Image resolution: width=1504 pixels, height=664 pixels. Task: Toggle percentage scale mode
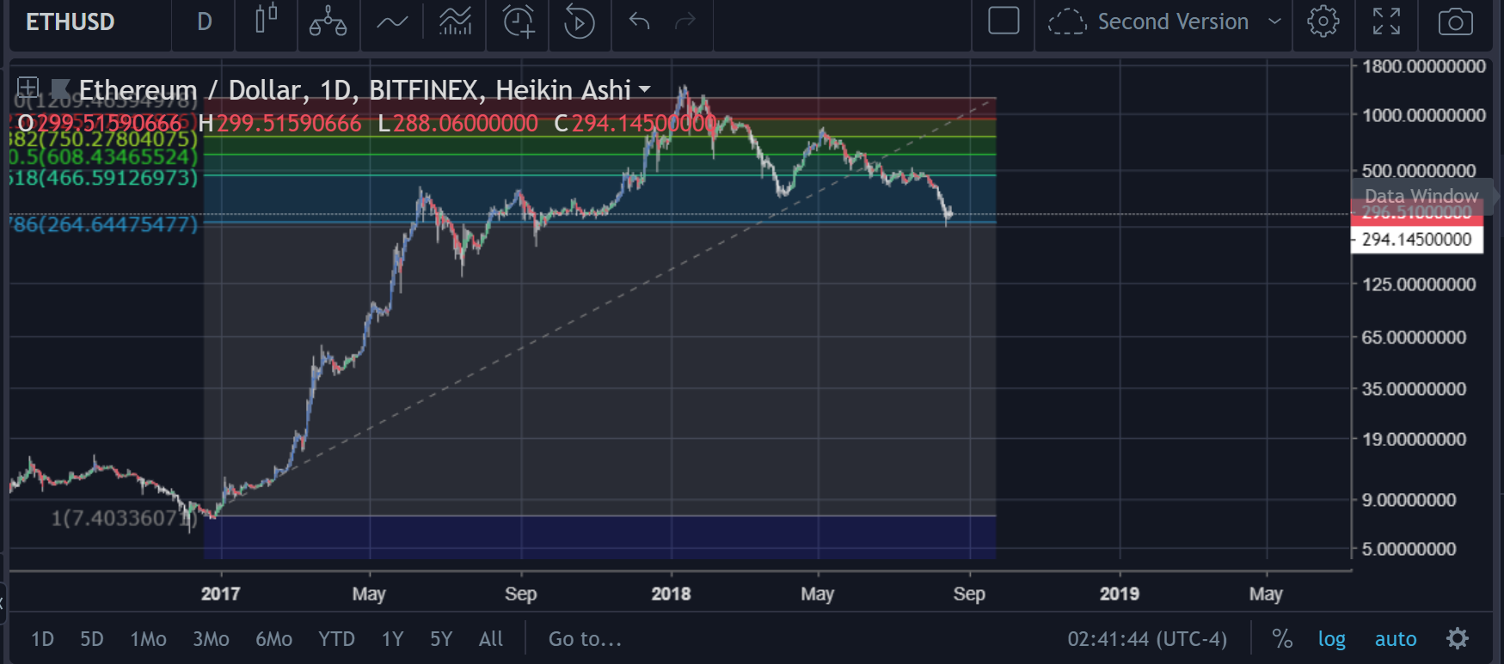[1282, 638]
